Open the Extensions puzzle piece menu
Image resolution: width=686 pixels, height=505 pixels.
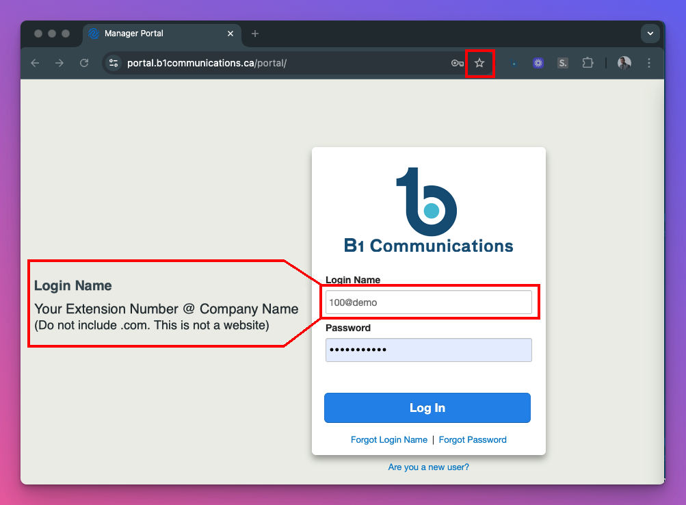(588, 63)
